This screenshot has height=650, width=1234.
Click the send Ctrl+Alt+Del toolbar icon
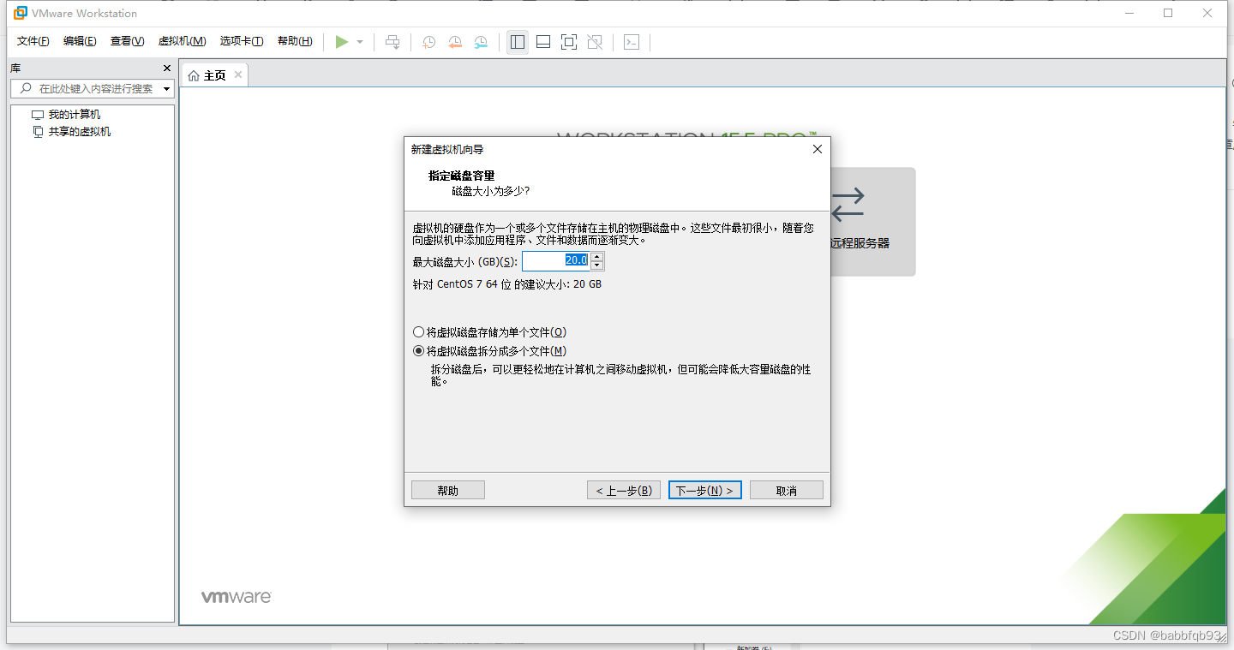(x=392, y=42)
